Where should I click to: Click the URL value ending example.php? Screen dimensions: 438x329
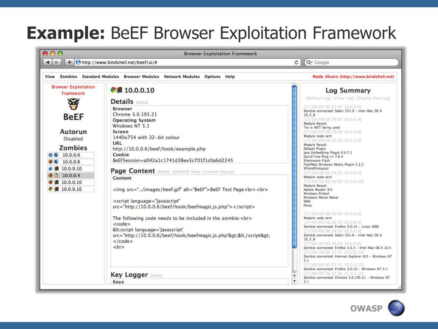(x=159, y=149)
